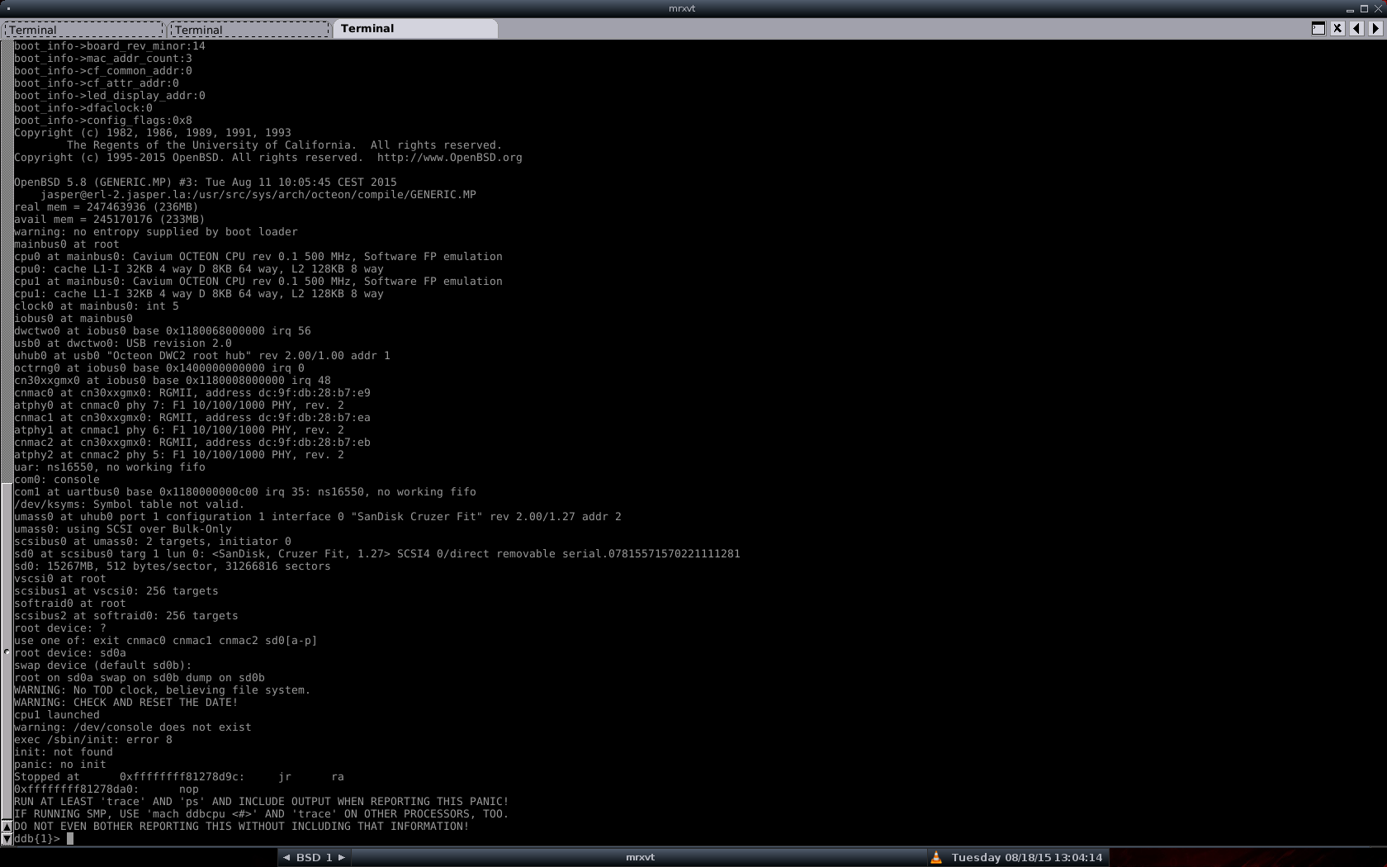Select the active third Terminal tab
The image size is (1387, 867).
(x=414, y=28)
